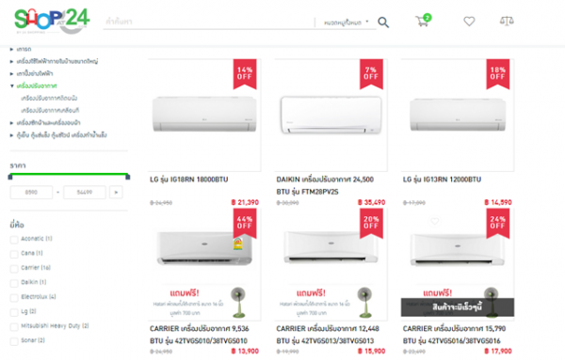Click the magnifying glass search icon
This screenshot has width=565, height=360.
click(383, 23)
